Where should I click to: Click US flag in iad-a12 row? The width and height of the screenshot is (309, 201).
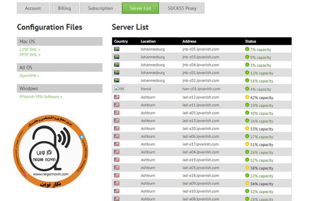click(x=117, y=97)
